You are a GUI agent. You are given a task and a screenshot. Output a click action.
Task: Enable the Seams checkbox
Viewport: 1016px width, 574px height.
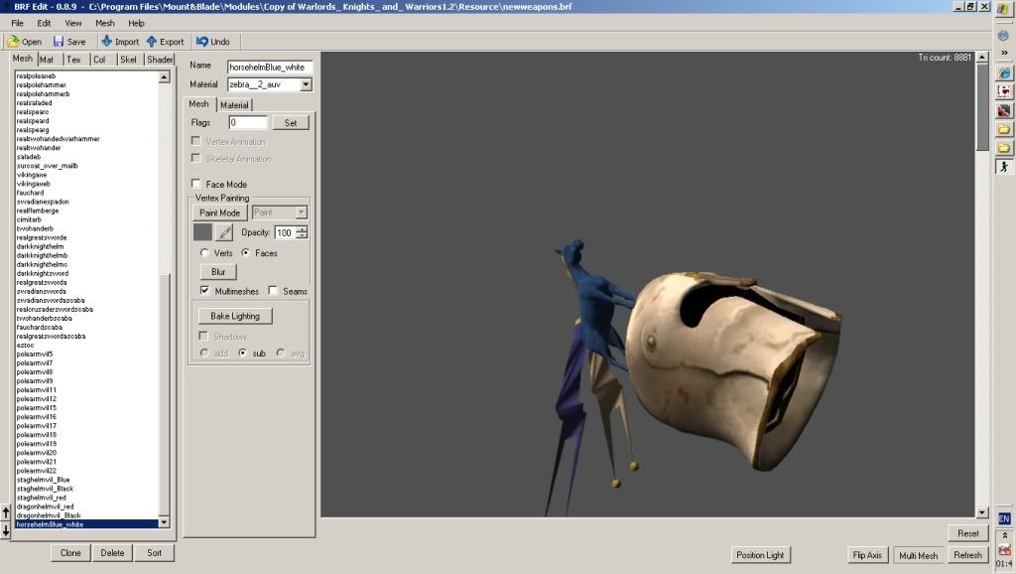tap(273, 291)
